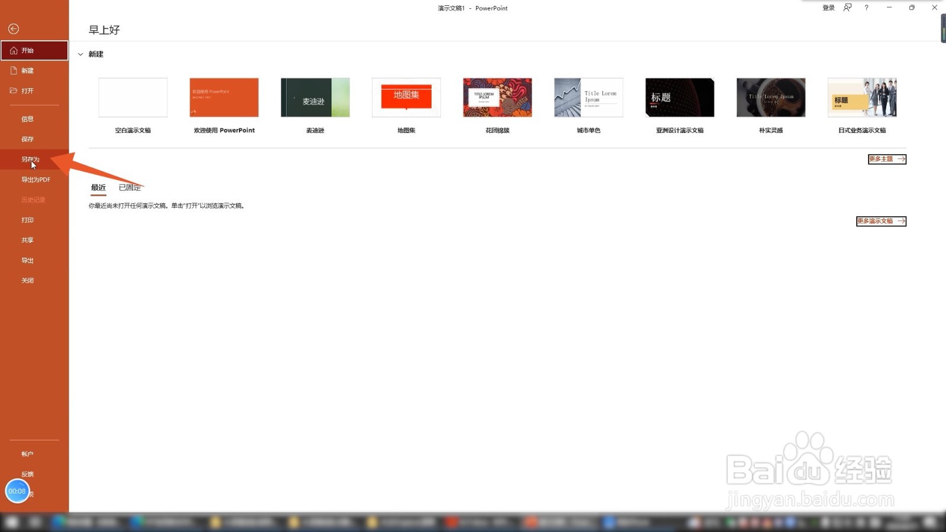Click the folder icon beside 打开
This screenshot has height=532, width=946.
tap(14, 90)
